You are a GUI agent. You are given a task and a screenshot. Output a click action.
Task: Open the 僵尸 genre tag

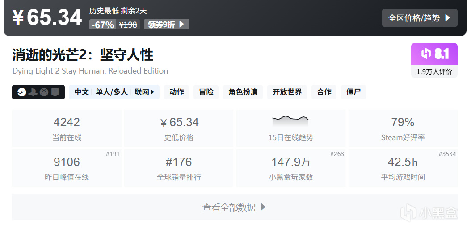coord(353,92)
